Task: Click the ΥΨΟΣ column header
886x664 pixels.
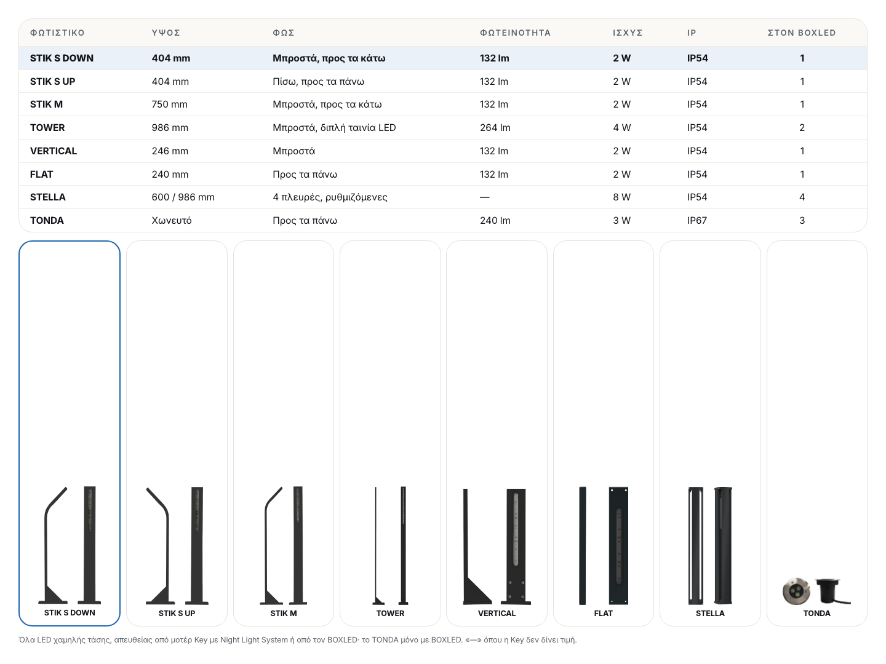Action: 166,33
